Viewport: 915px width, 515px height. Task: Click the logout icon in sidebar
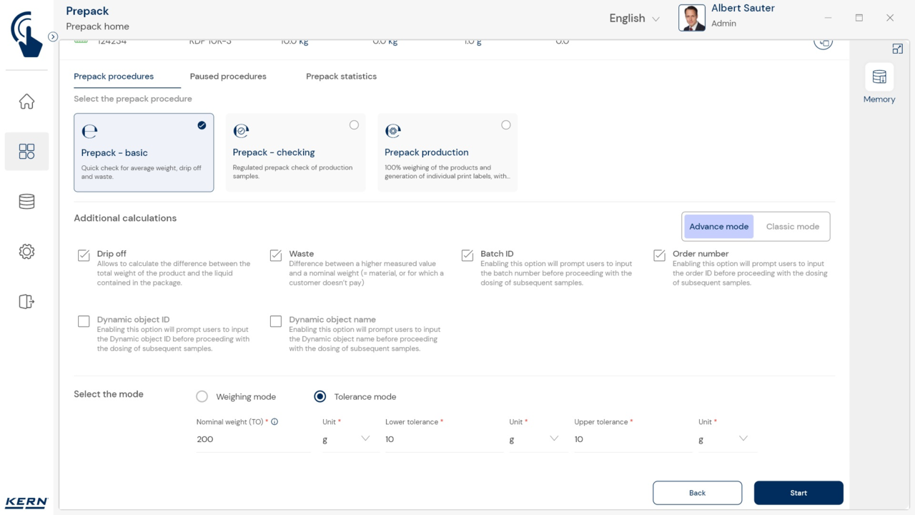(26, 301)
